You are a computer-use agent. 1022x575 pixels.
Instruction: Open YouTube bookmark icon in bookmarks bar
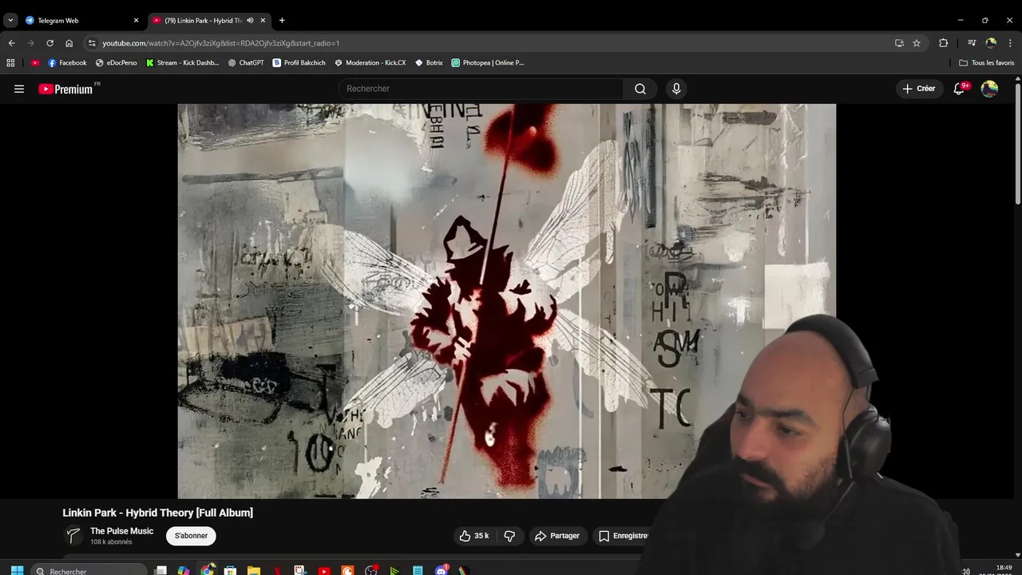point(35,62)
